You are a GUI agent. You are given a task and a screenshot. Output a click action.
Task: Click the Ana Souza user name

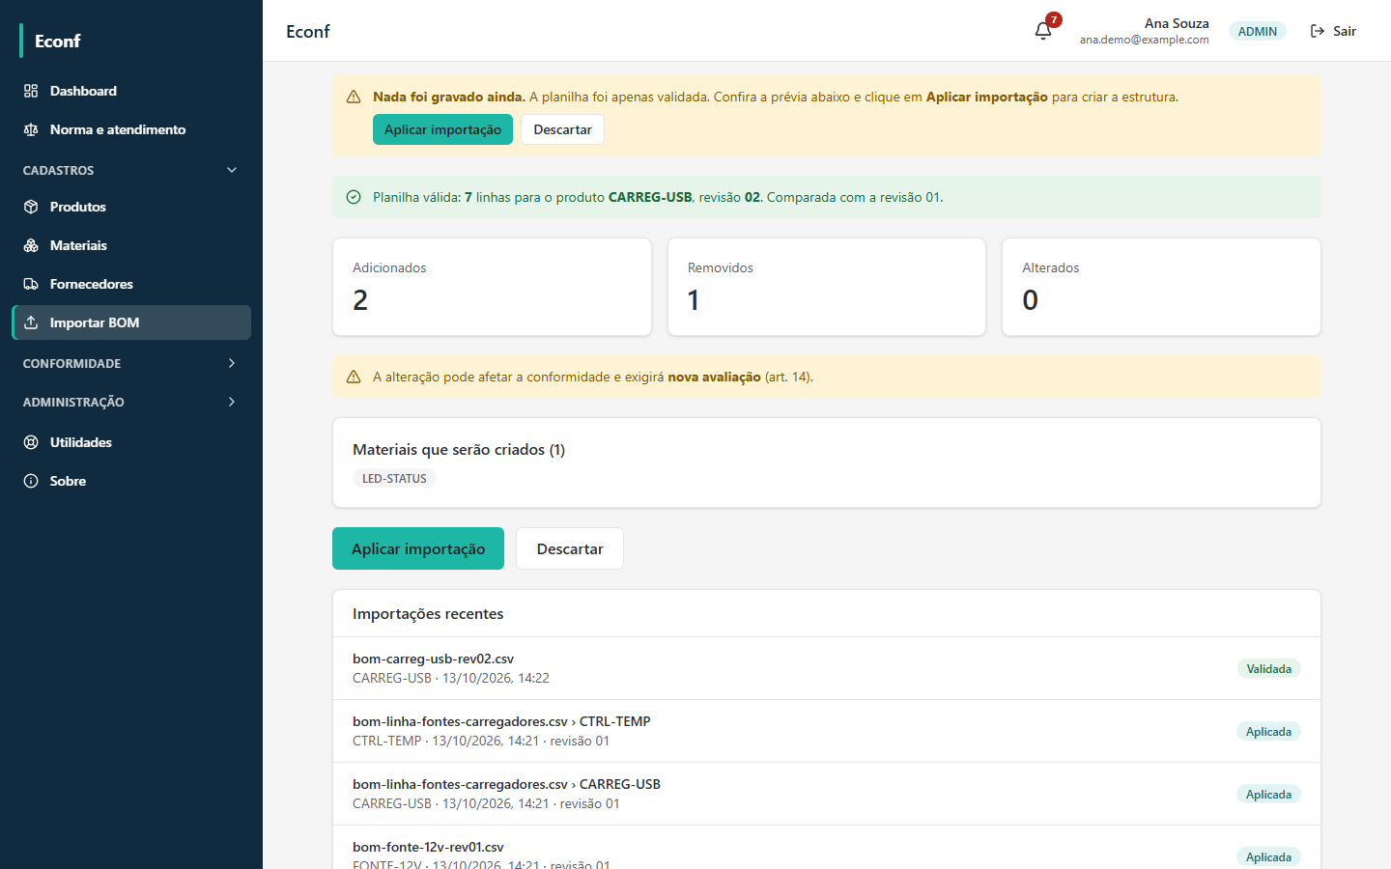click(1177, 23)
